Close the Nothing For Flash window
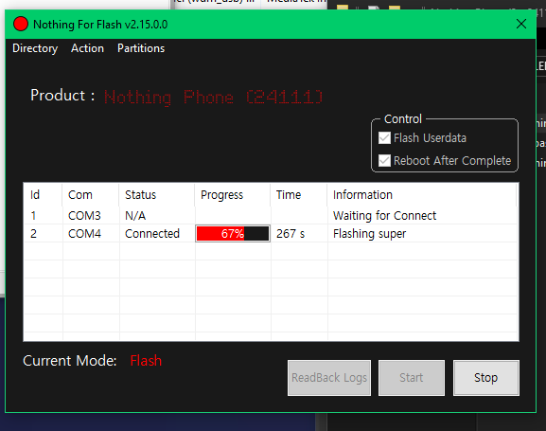 tap(521, 24)
